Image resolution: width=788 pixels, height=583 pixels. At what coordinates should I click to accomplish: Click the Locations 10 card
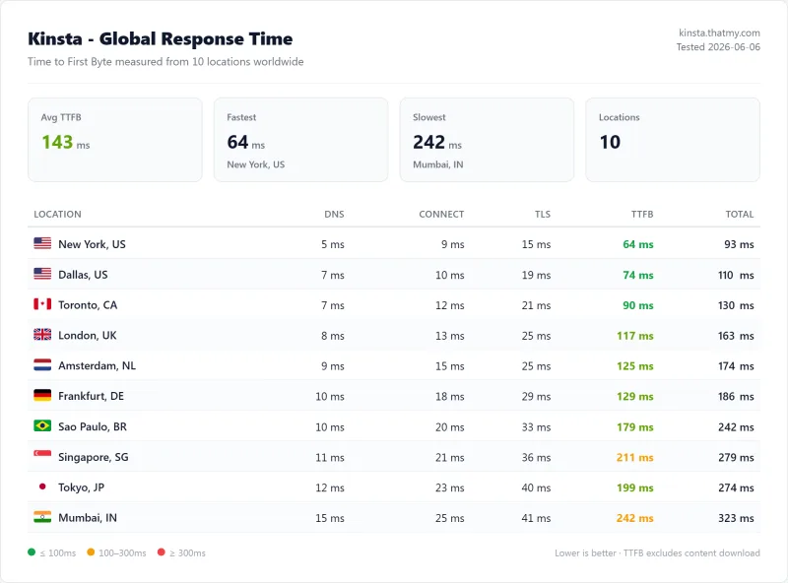point(673,140)
